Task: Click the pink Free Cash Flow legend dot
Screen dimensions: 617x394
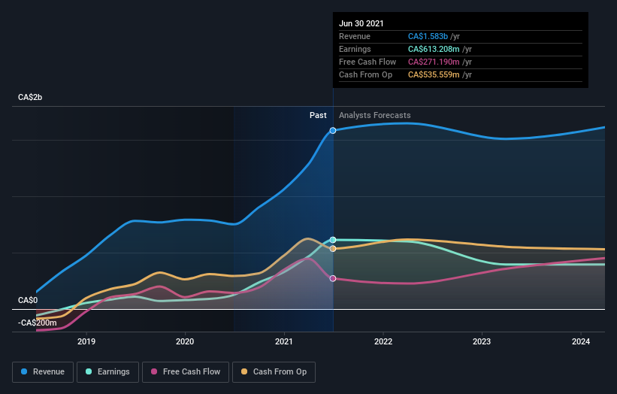Action: coord(154,371)
